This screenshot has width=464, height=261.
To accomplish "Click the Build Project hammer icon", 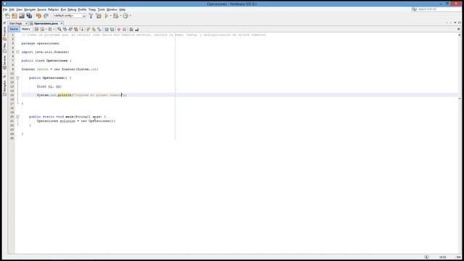I will pyautogui.click(x=91, y=16).
